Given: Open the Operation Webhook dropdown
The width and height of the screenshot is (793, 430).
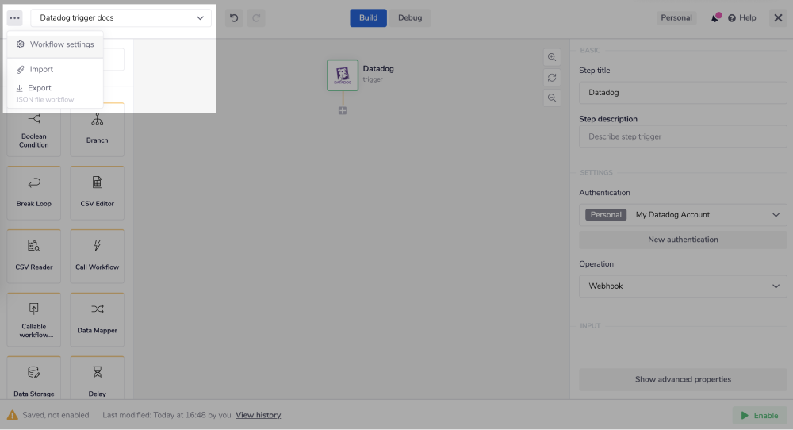Looking at the screenshot, I should point(683,286).
